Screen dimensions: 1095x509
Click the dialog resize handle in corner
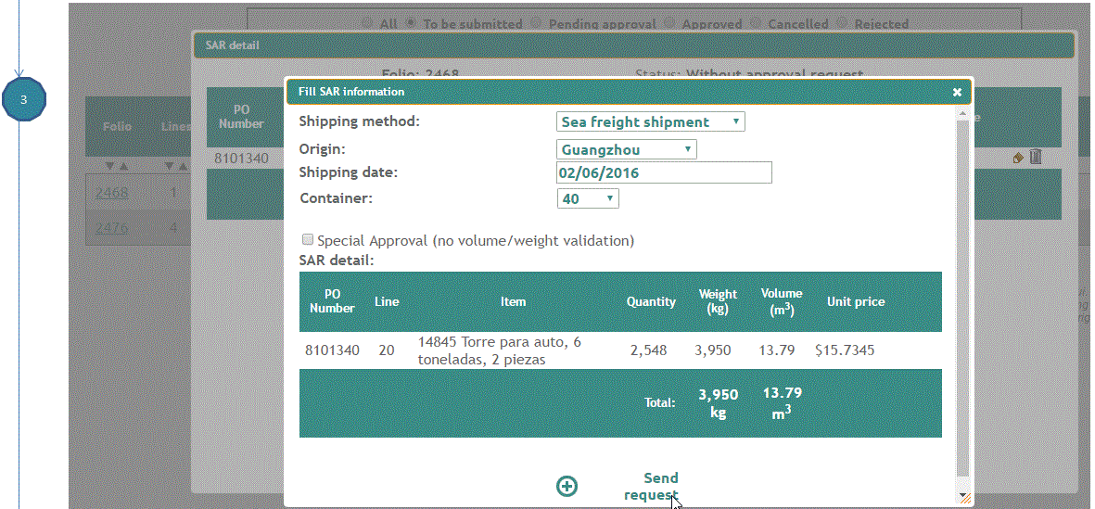click(x=965, y=498)
